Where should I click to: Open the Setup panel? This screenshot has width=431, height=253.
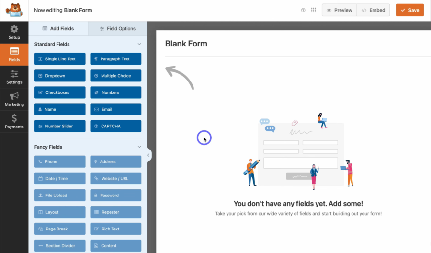coord(14,33)
